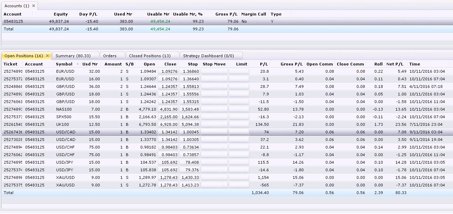Click the 1.36860 stop button
This screenshot has height=214, width=453.
click(x=189, y=71)
